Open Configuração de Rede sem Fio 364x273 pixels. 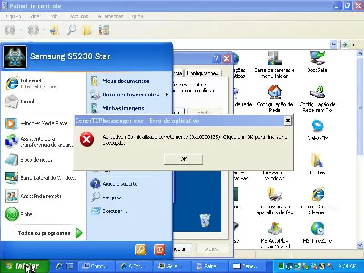(317, 99)
